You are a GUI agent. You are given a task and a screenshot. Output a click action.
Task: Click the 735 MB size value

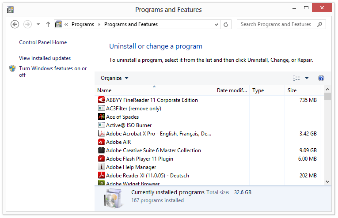coord(308,100)
